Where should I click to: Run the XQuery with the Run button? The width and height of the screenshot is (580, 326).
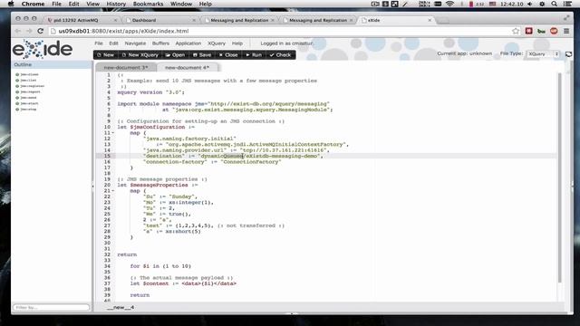(254, 55)
